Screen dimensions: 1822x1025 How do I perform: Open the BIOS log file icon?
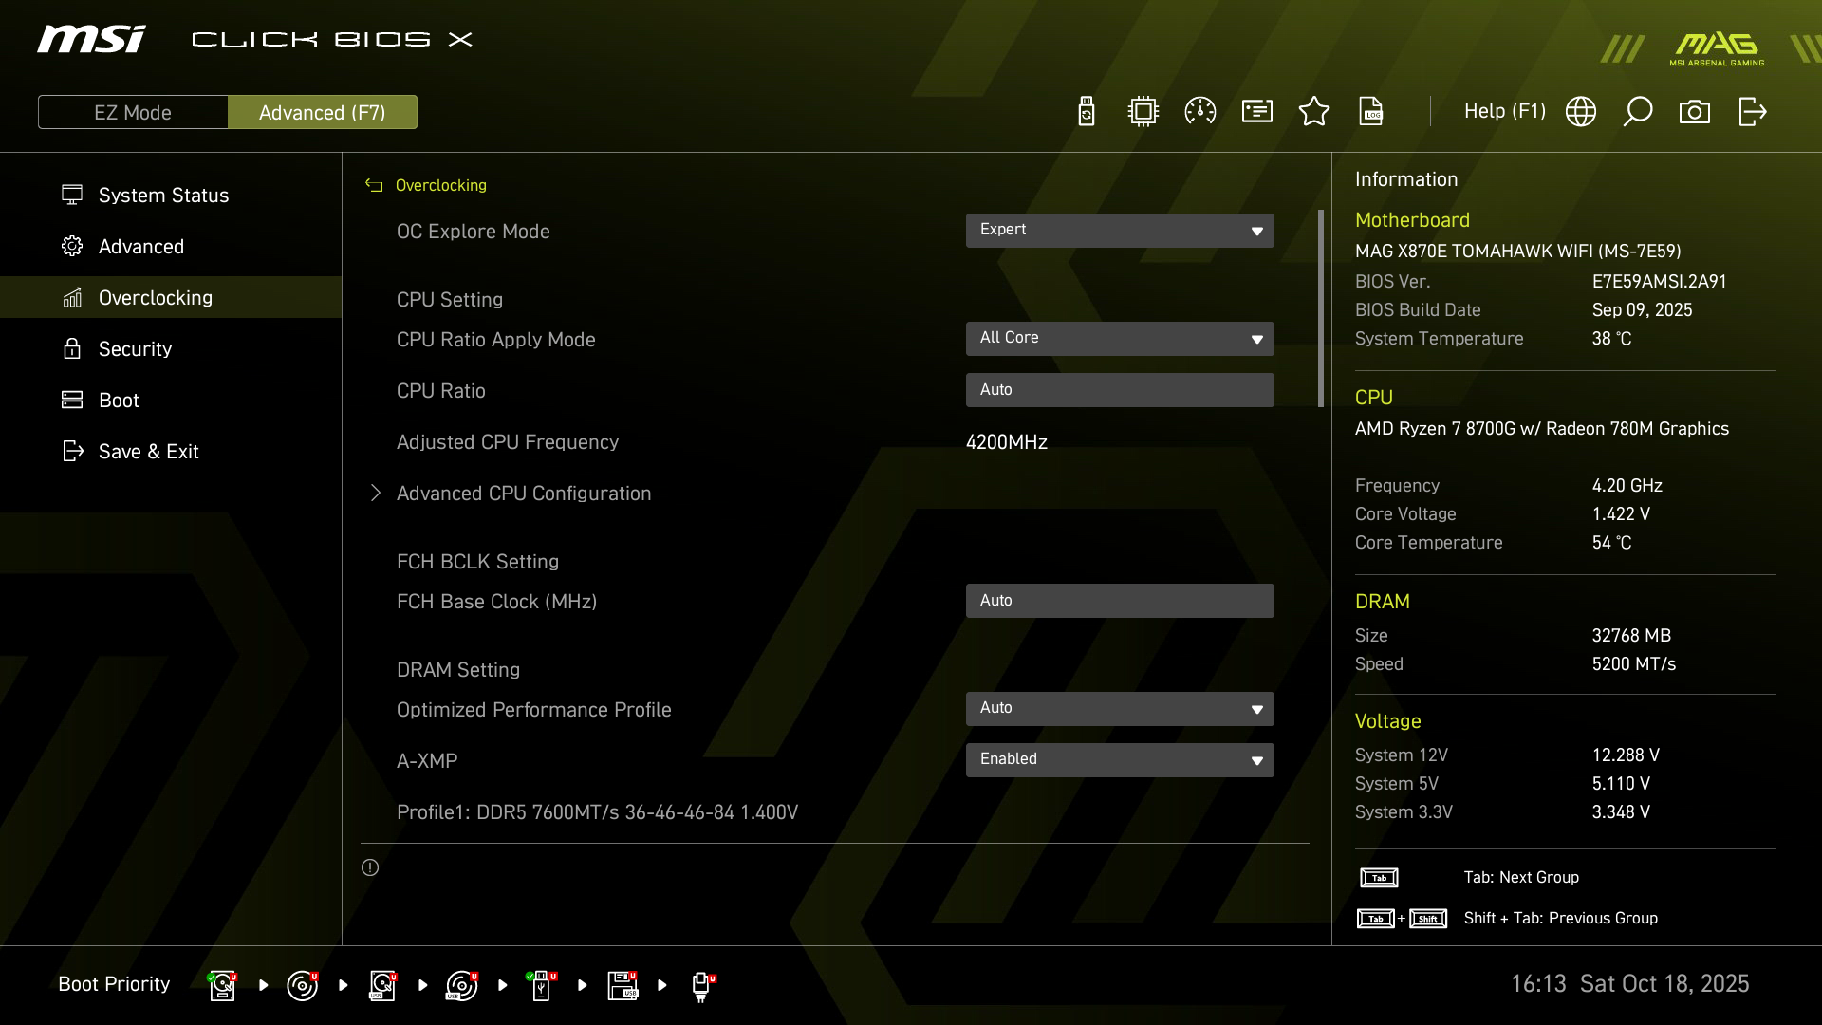1371,112
